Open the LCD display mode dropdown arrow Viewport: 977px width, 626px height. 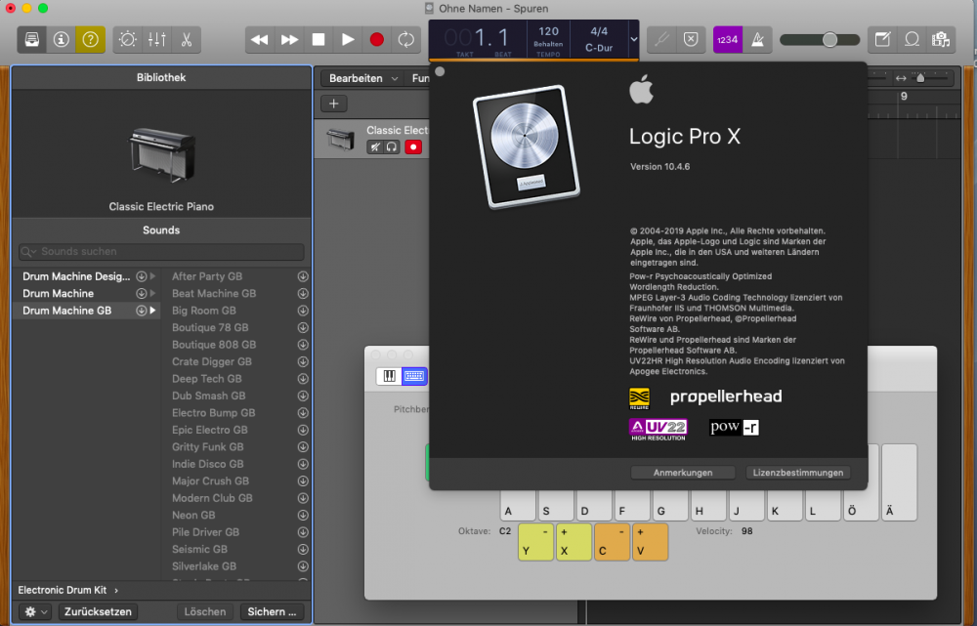[x=634, y=39]
